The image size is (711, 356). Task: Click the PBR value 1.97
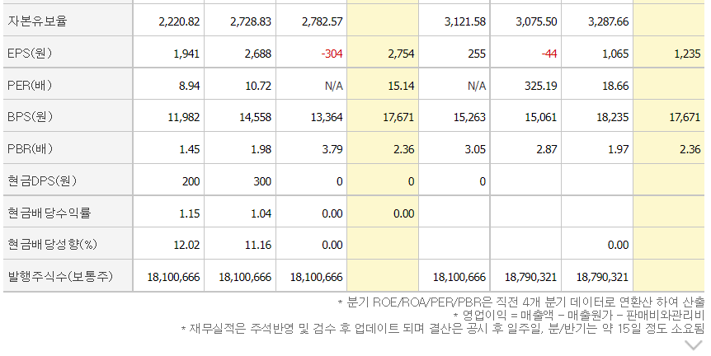[x=619, y=149]
